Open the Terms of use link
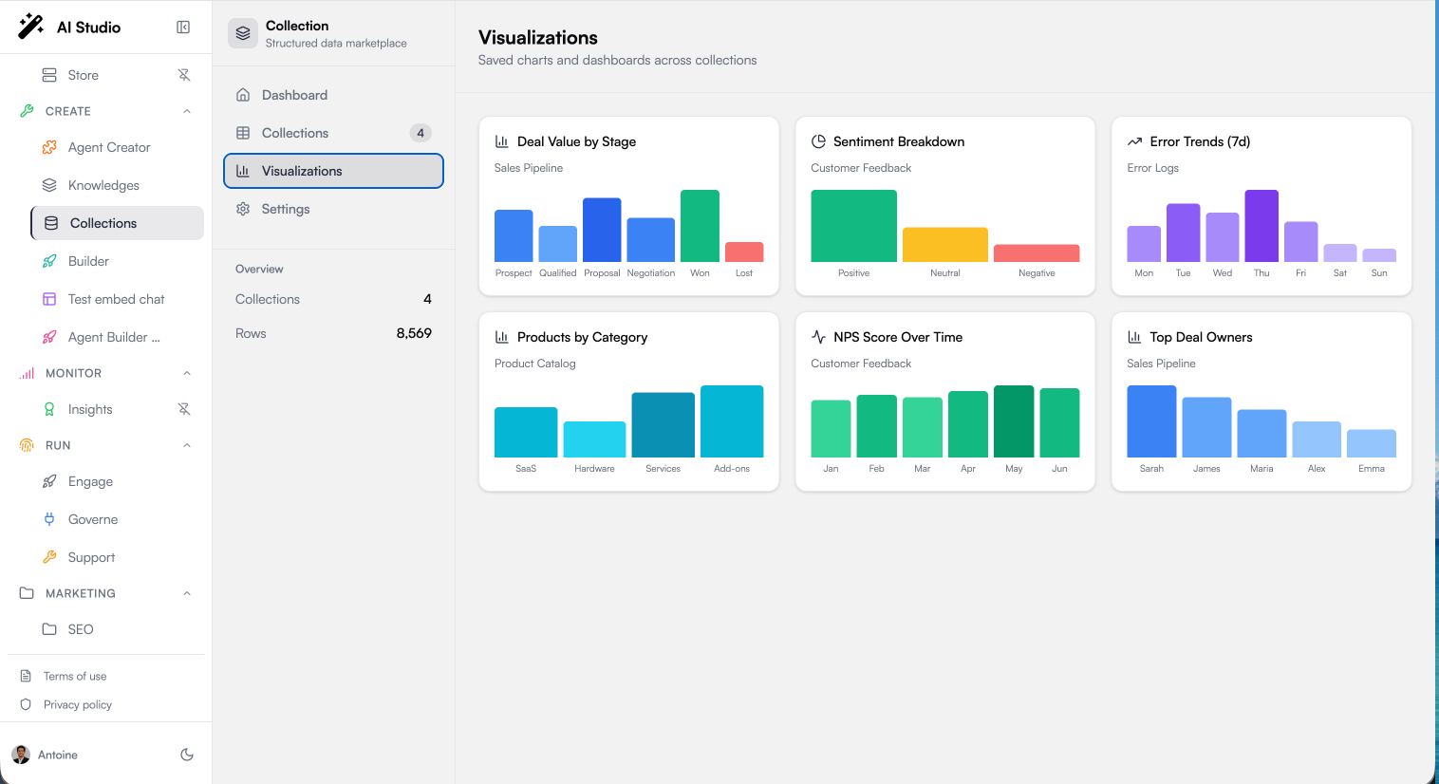This screenshot has height=784, width=1439. (x=75, y=676)
